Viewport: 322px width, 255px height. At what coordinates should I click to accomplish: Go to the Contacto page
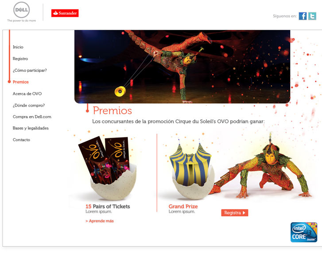[x=21, y=140]
